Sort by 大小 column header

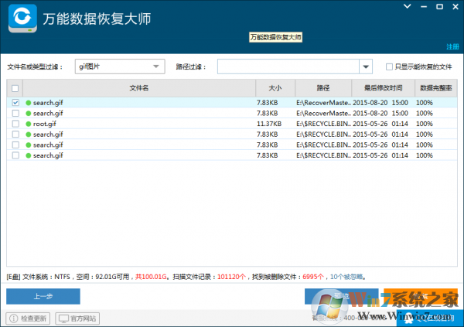[x=275, y=88]
